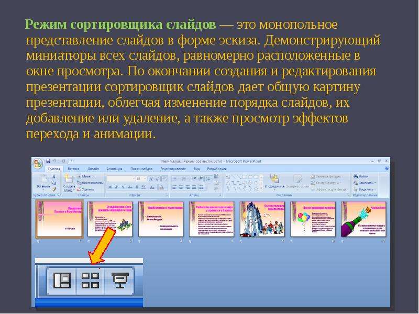Click the Удалить slide button

(x=85, y=189)
